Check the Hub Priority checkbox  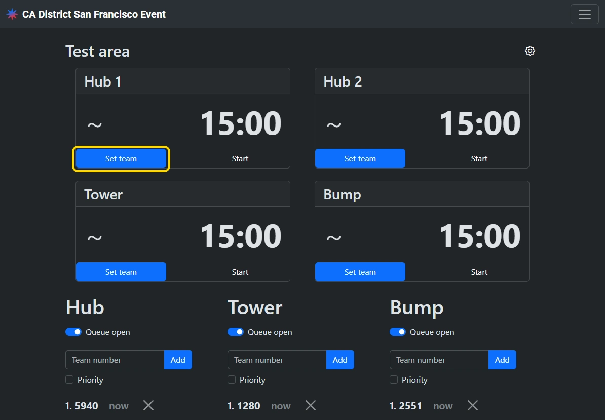pyautogui.click(x=69, y=380)
